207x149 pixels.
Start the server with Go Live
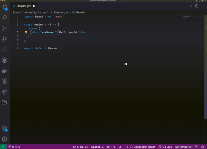click(x=165, y=147)
